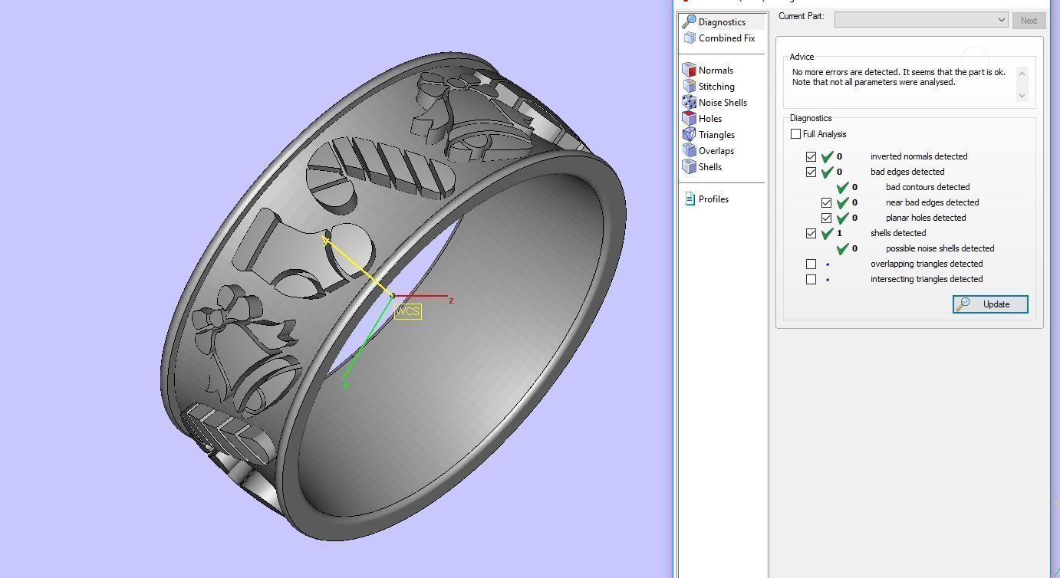Open the Current Part dropdown
Screen dimensions: 1060x578
coord(921,20)
